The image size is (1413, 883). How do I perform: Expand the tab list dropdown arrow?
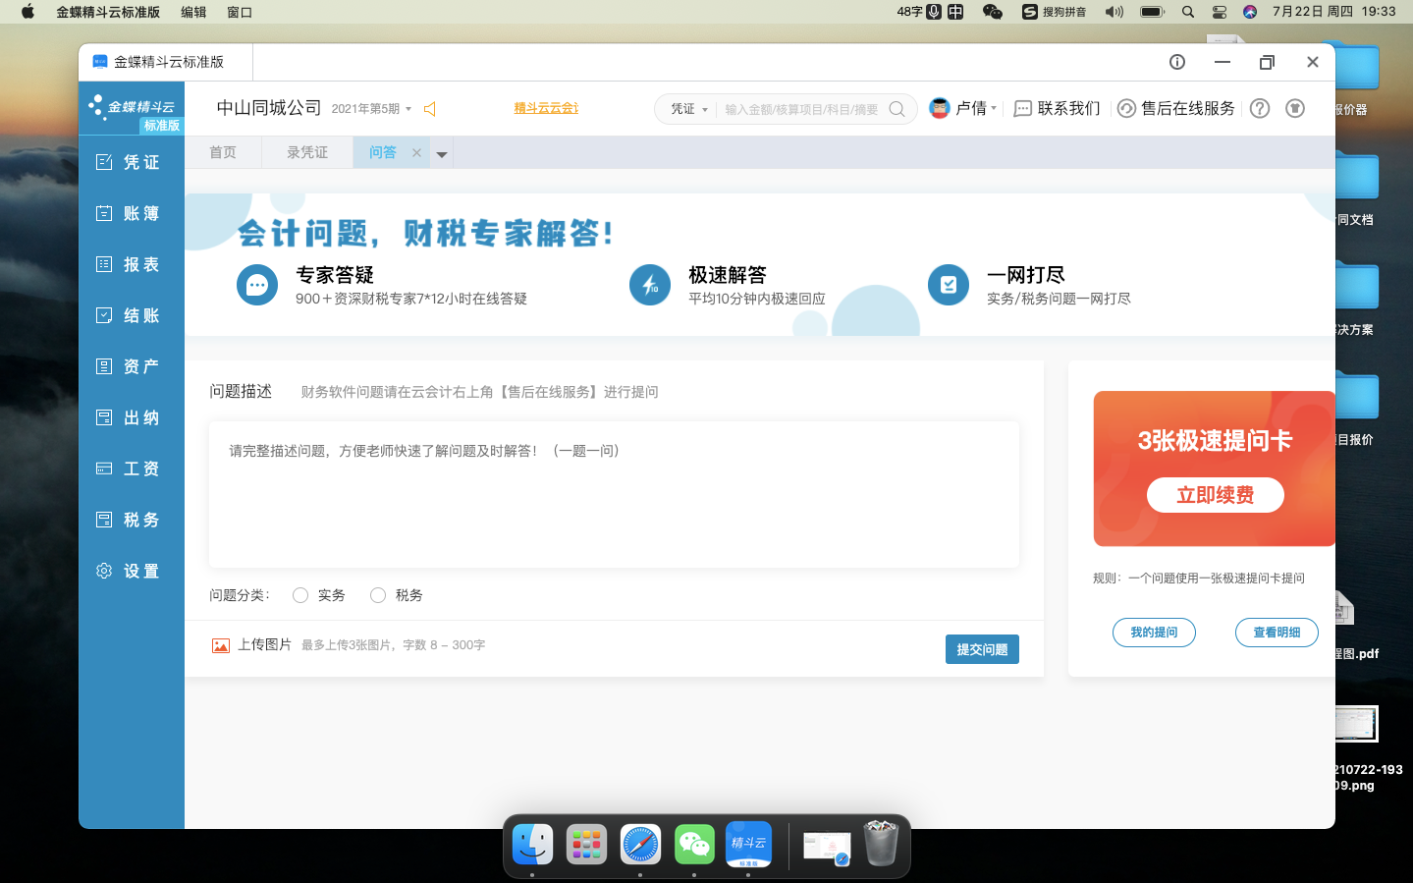click(x=442, y=154)
